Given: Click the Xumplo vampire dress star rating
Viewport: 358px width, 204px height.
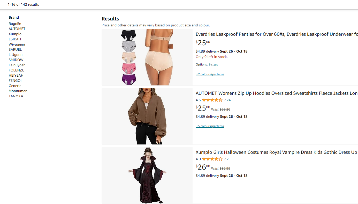Looking at the screenshot, I should 212,159.
